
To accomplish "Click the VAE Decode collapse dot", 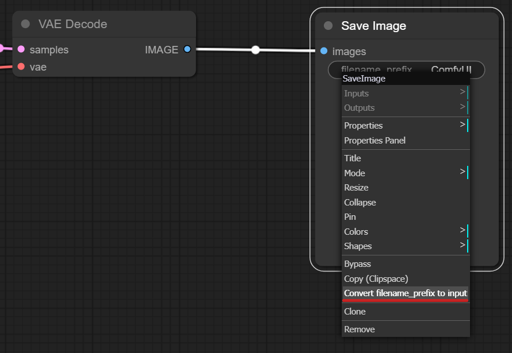I will pos(25,24).
